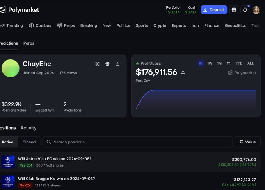Show Closed positions
The image size is (265, 190).
(x=29, y=142)
